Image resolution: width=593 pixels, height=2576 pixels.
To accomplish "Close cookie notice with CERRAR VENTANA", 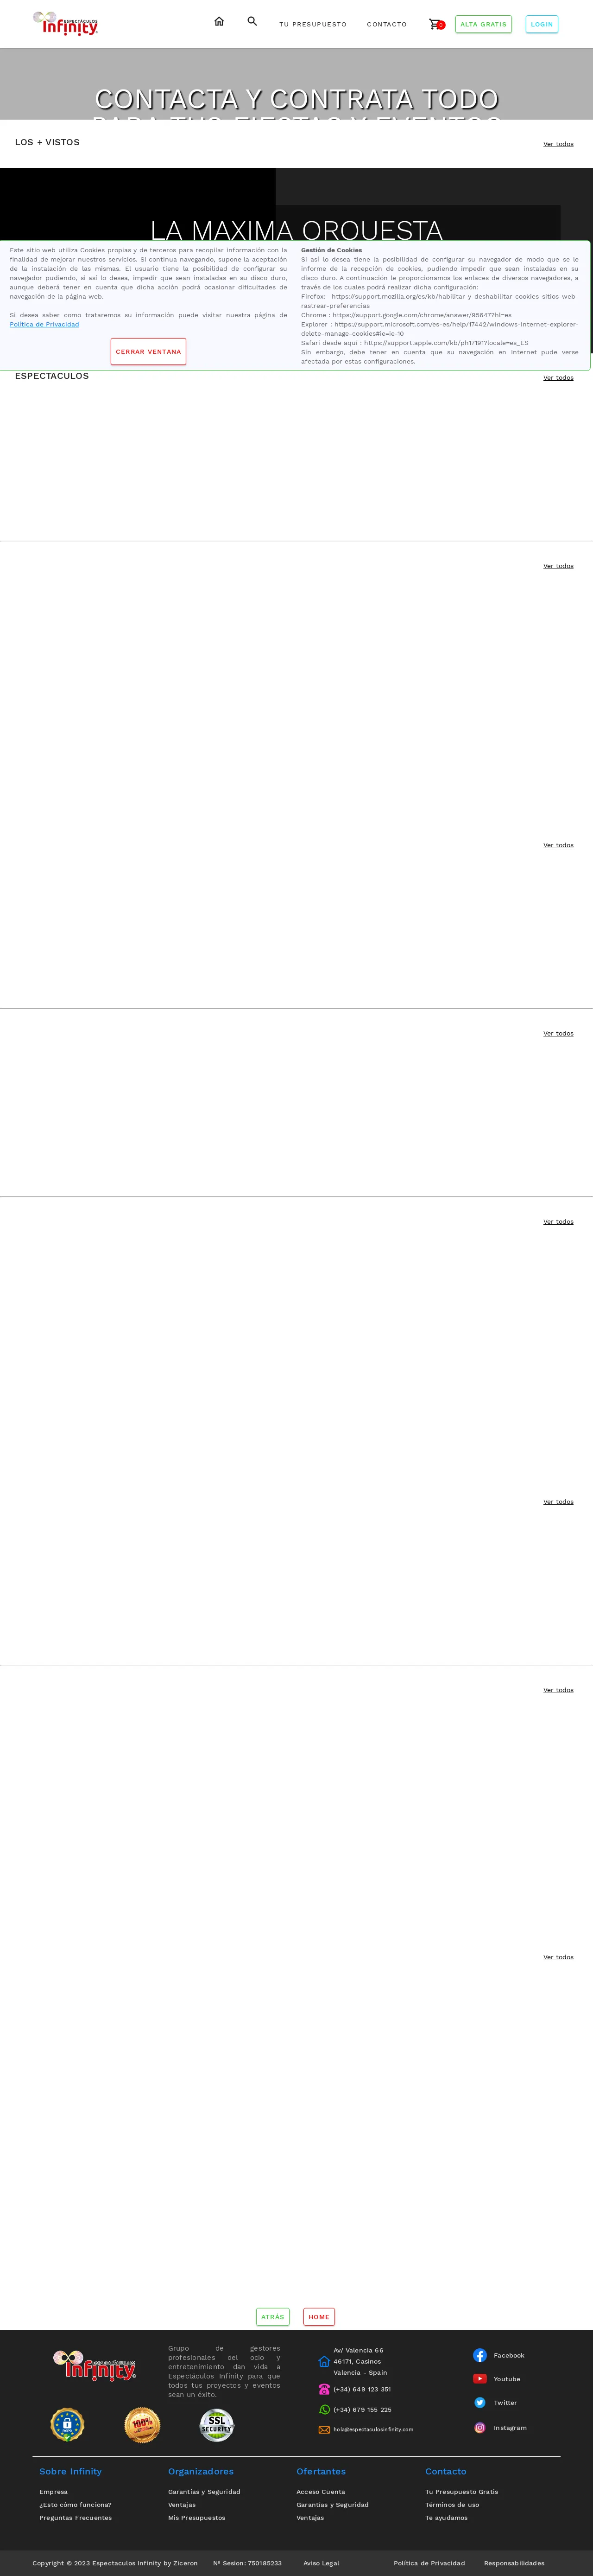I will coord(149,352).
